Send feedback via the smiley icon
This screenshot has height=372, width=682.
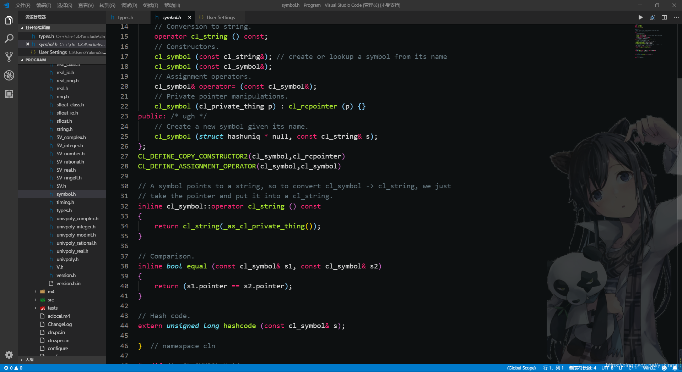pos(665,368)
